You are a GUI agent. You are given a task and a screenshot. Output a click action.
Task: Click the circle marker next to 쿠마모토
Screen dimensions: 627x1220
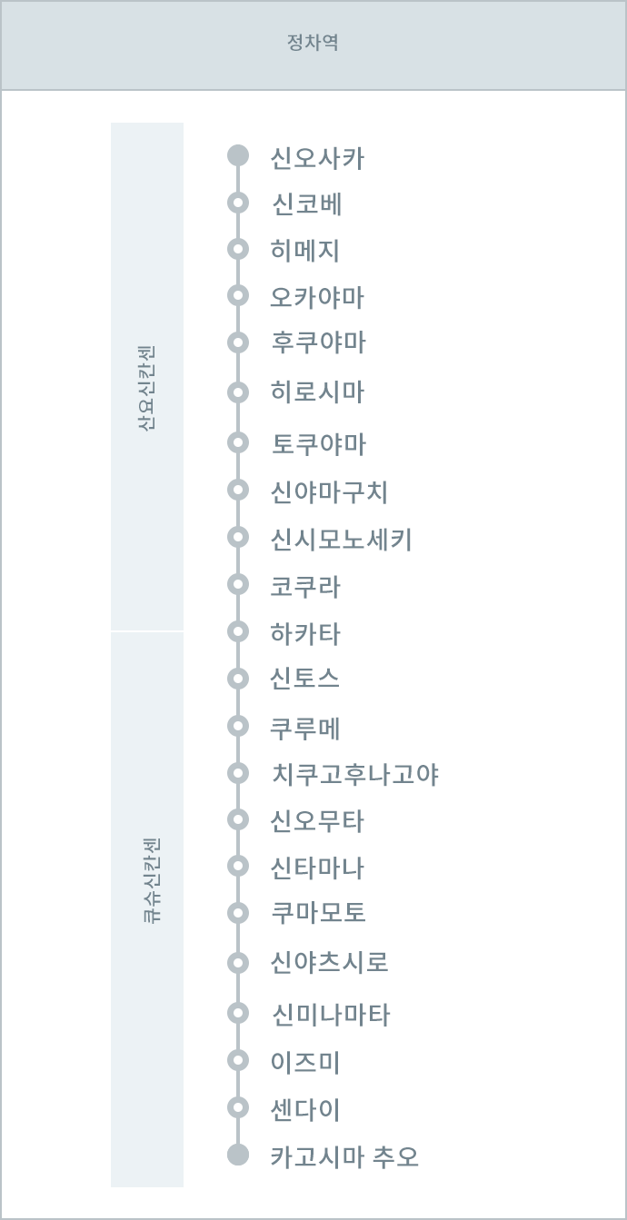pos(238,912)
